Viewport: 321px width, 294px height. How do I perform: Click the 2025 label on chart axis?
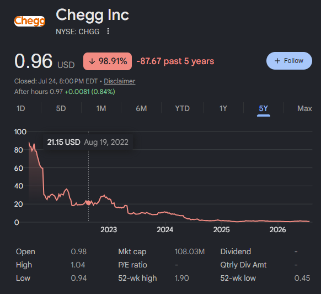click(x=221, y=229)
